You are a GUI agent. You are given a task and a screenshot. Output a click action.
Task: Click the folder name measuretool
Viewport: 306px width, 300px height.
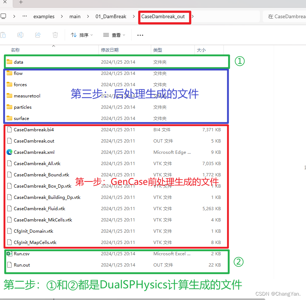[27, 96]
